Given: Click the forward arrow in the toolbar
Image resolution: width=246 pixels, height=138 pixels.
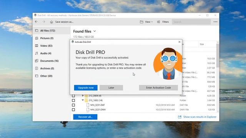Looking at the screenshot, I should (44, 22).
